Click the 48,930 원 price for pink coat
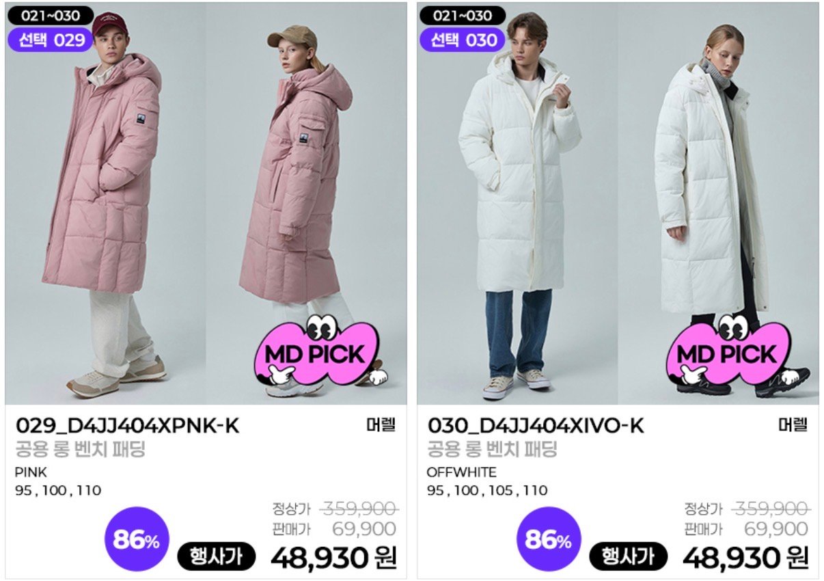 point(333,558)
